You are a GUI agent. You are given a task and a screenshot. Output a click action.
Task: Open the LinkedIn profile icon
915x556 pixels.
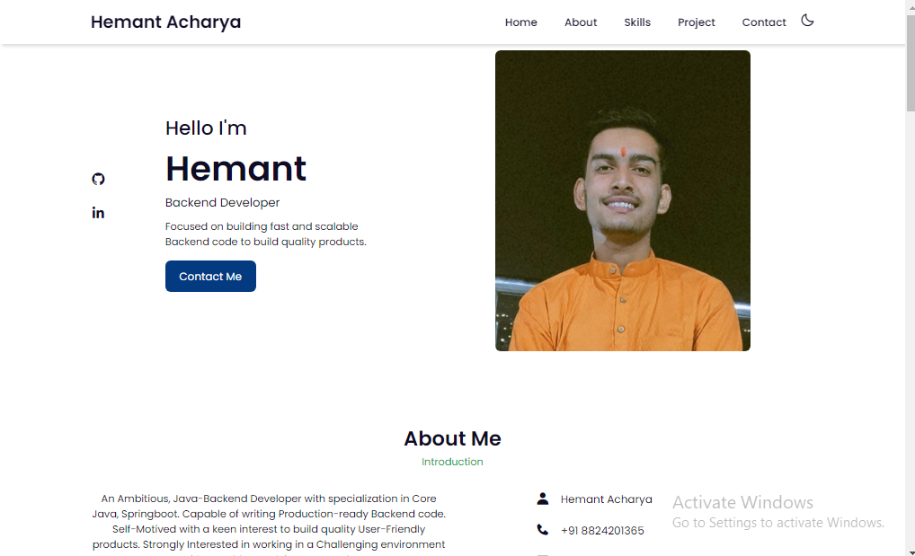point(98,213)
